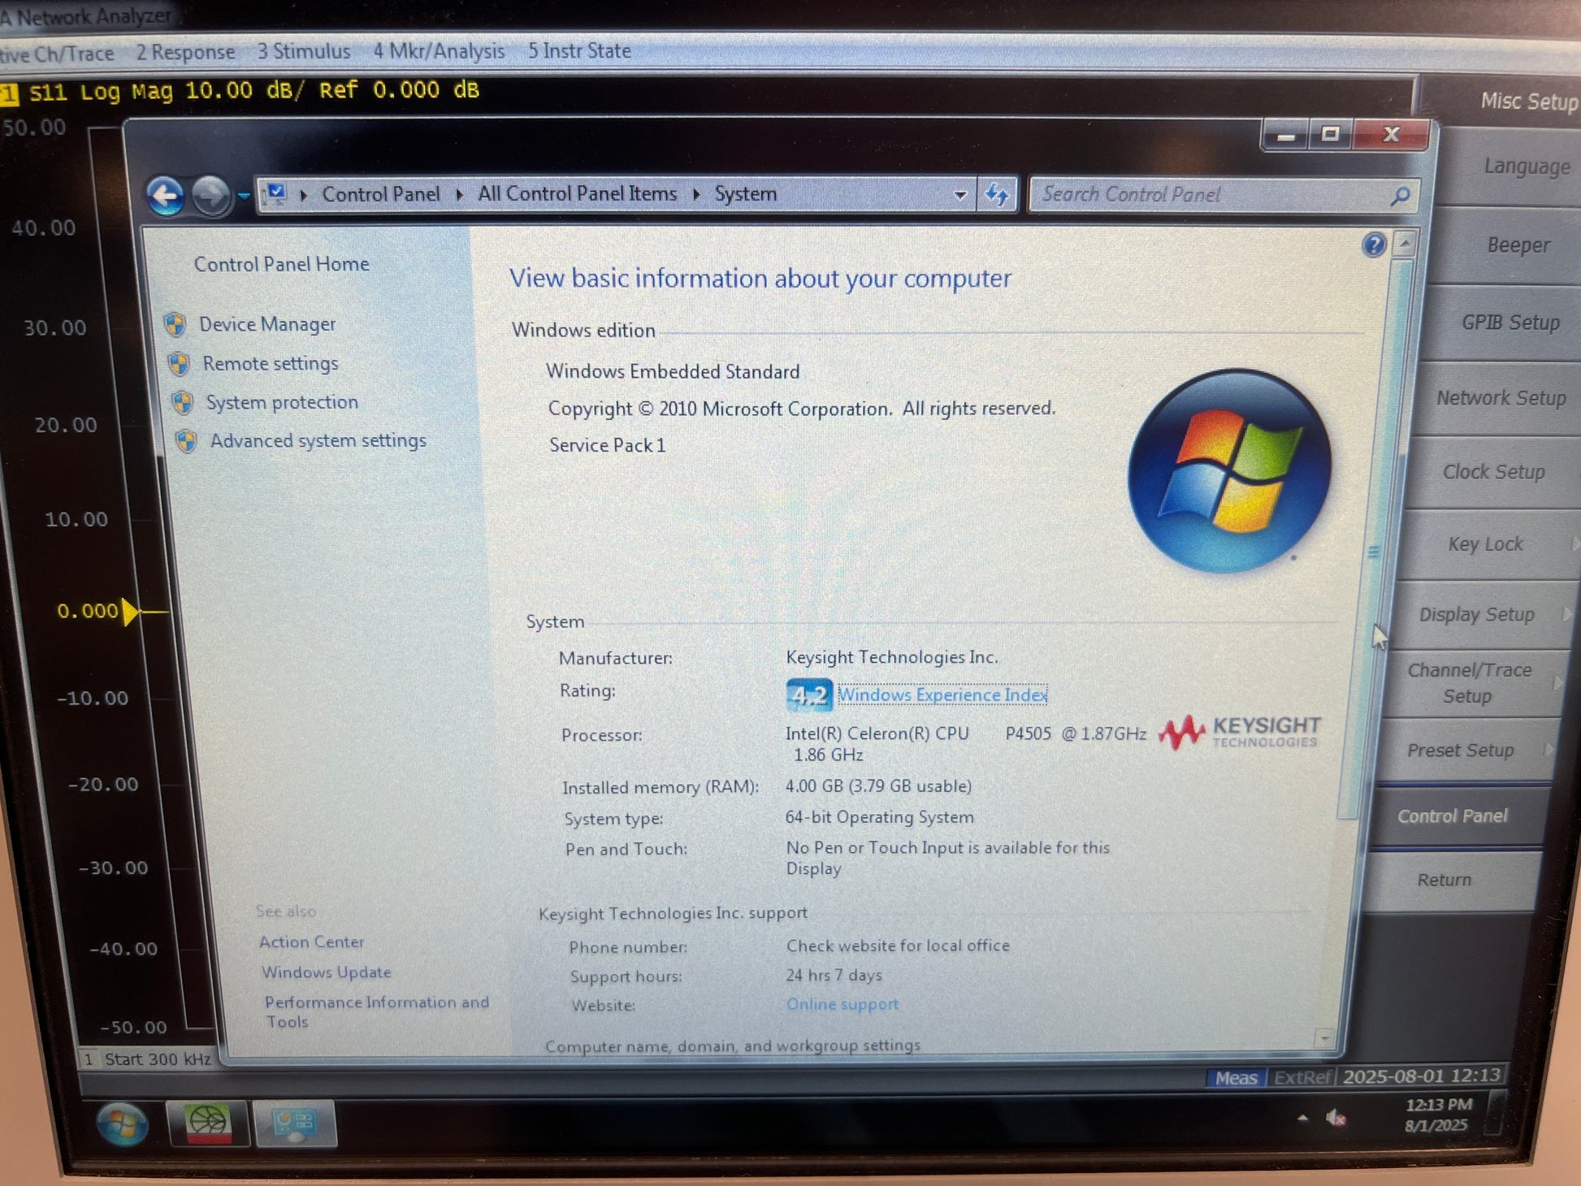Viewport: 1581px width, 1186px height.
Task: Click the search magnifier icon
Action: pyautogui.click(x=1399, y=196)
